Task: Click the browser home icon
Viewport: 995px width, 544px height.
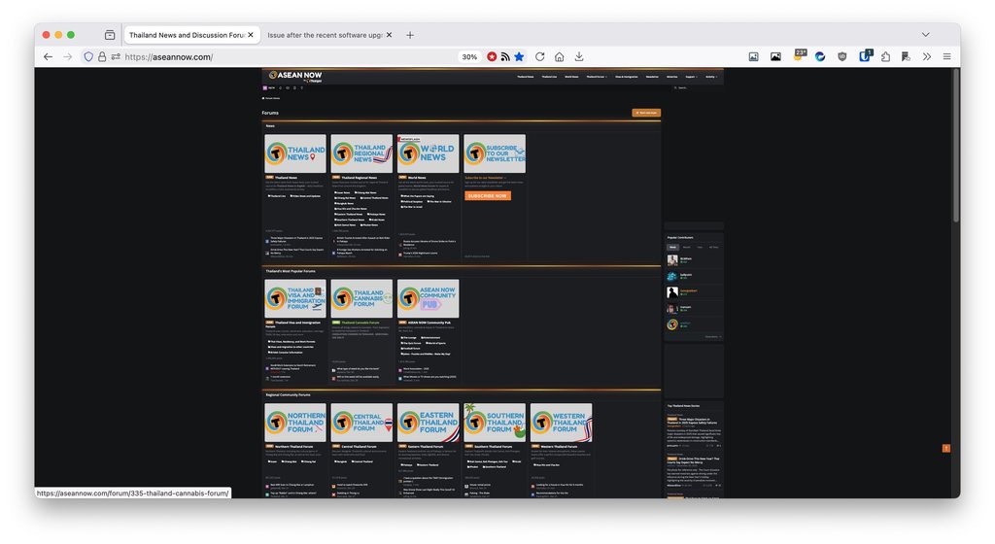Action: click(560, 57)
